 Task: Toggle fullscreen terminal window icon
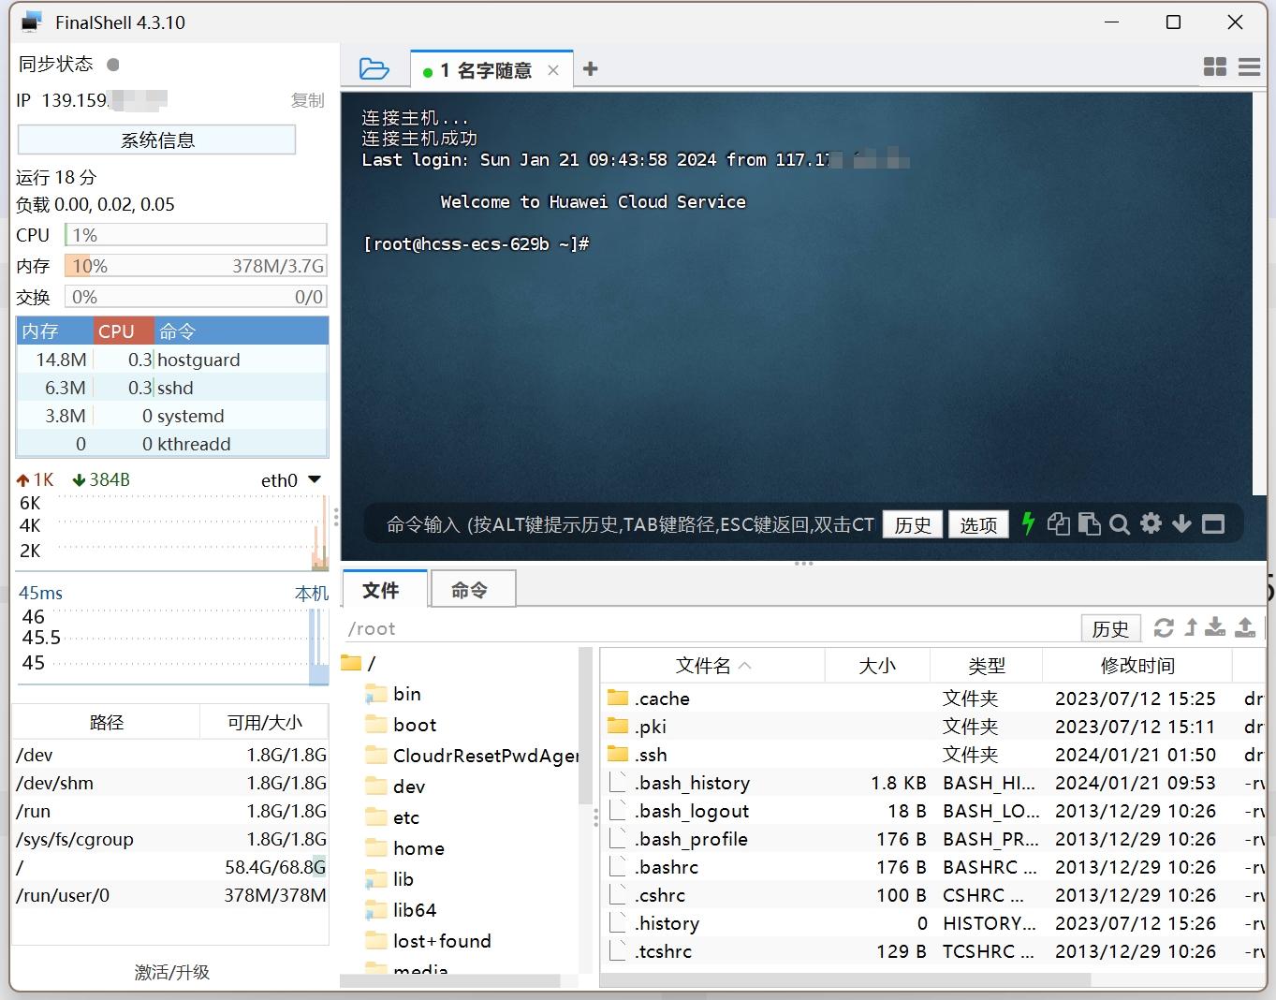(1213, 524)
